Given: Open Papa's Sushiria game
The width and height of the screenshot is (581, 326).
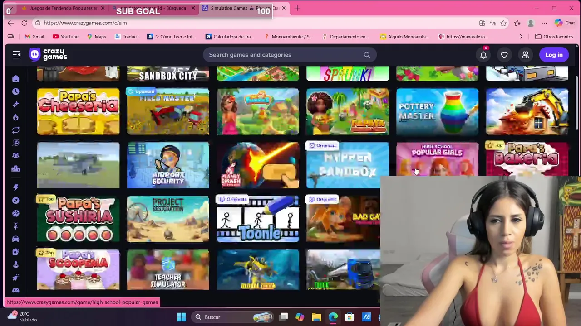Looking at the screenshot, I should 78,219.
